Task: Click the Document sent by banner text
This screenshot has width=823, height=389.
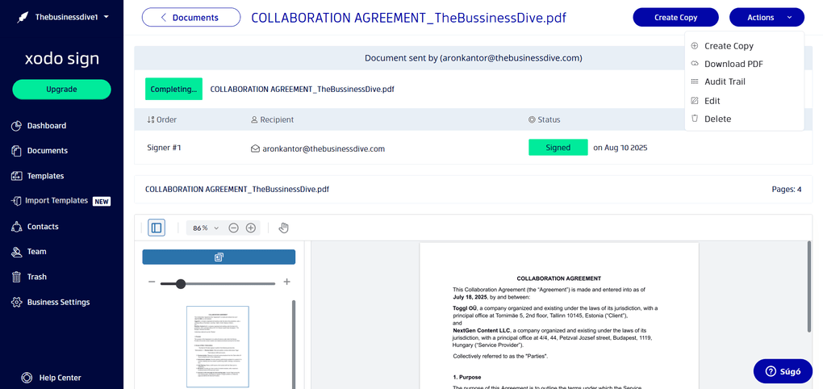Action: point(473,58)
